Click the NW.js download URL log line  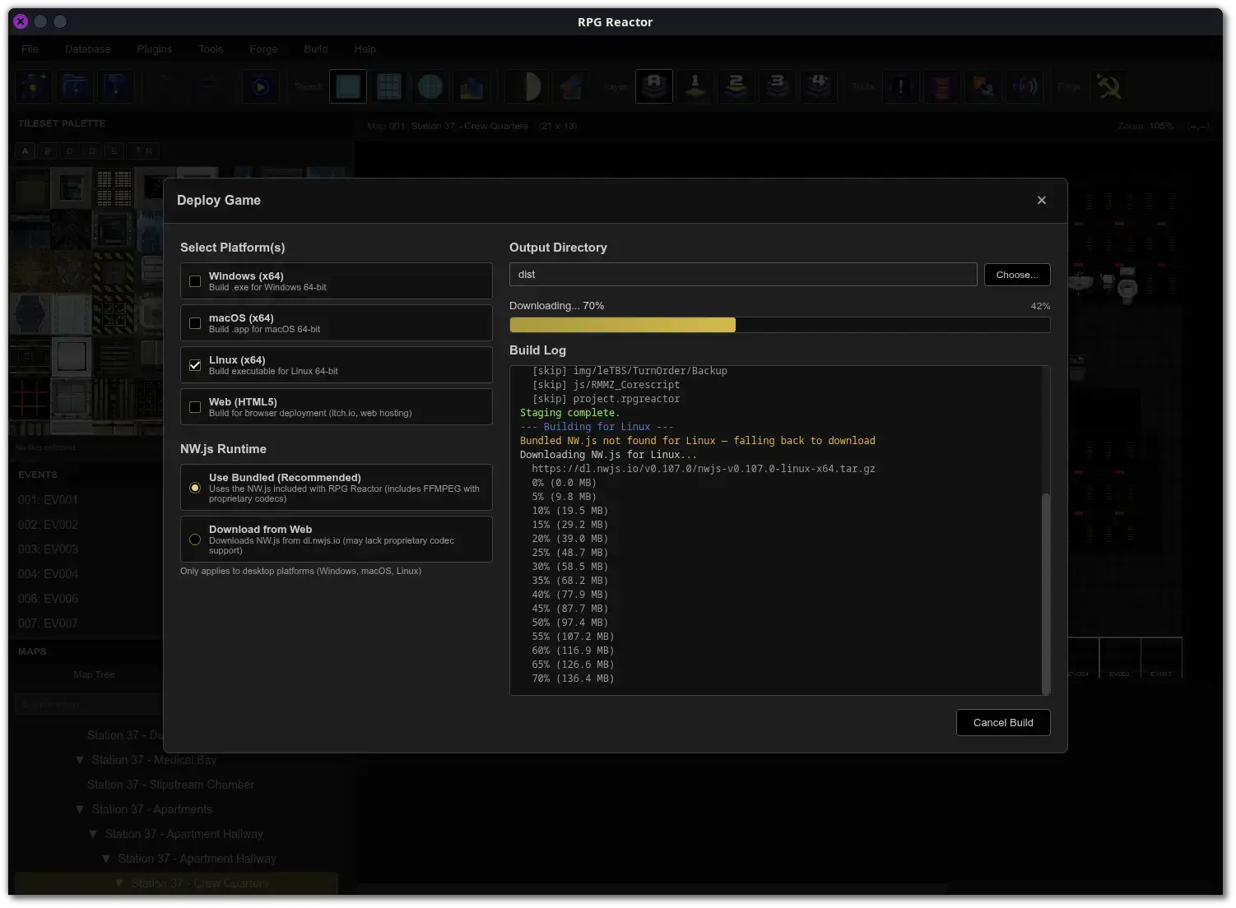[704, 469]
